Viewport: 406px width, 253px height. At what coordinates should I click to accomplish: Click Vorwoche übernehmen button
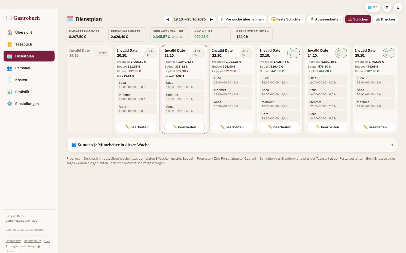click(242, 19)
